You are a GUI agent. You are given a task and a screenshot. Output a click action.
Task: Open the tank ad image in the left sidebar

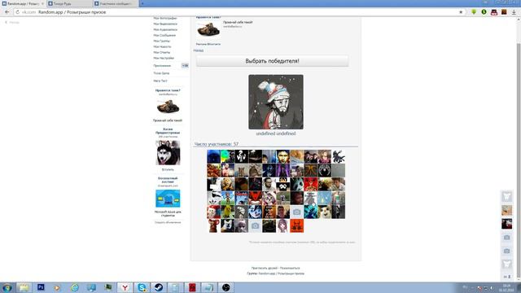click(168, 107)
